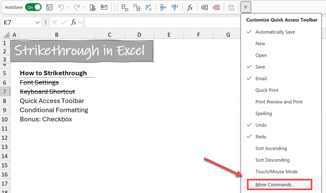
Task: Click the Remove Arrows icon
Action: pyautogui.click(x=149, y=7)
